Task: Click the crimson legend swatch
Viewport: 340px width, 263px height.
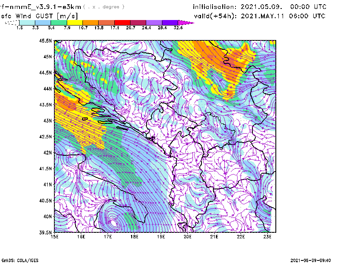Action: 138,23
